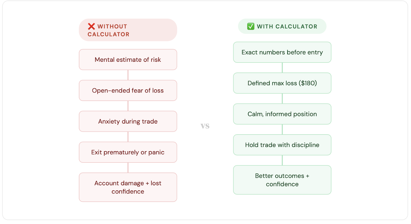Click the Calm, informed position box
The image size is (411, 224).
pyautogui.click(x=282, y=114)
